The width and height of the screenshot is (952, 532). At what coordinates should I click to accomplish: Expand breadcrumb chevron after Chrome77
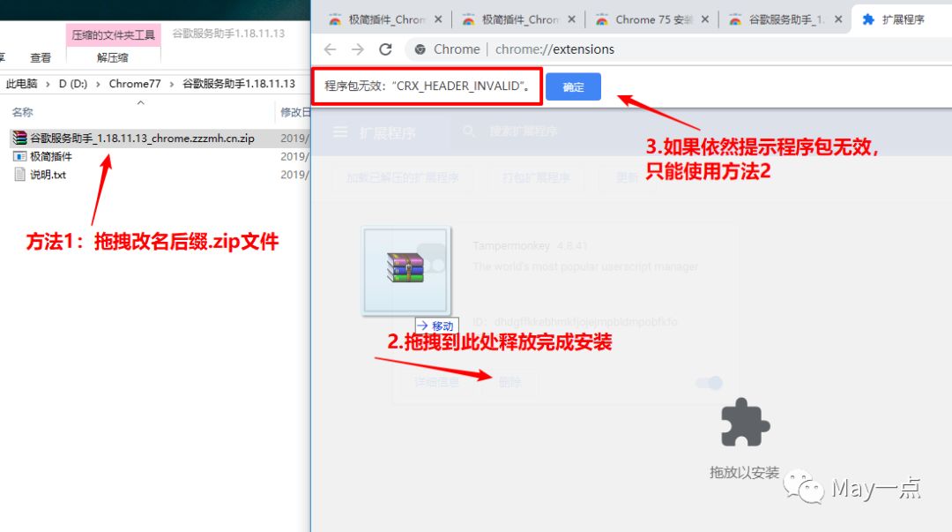click(171, 84)
